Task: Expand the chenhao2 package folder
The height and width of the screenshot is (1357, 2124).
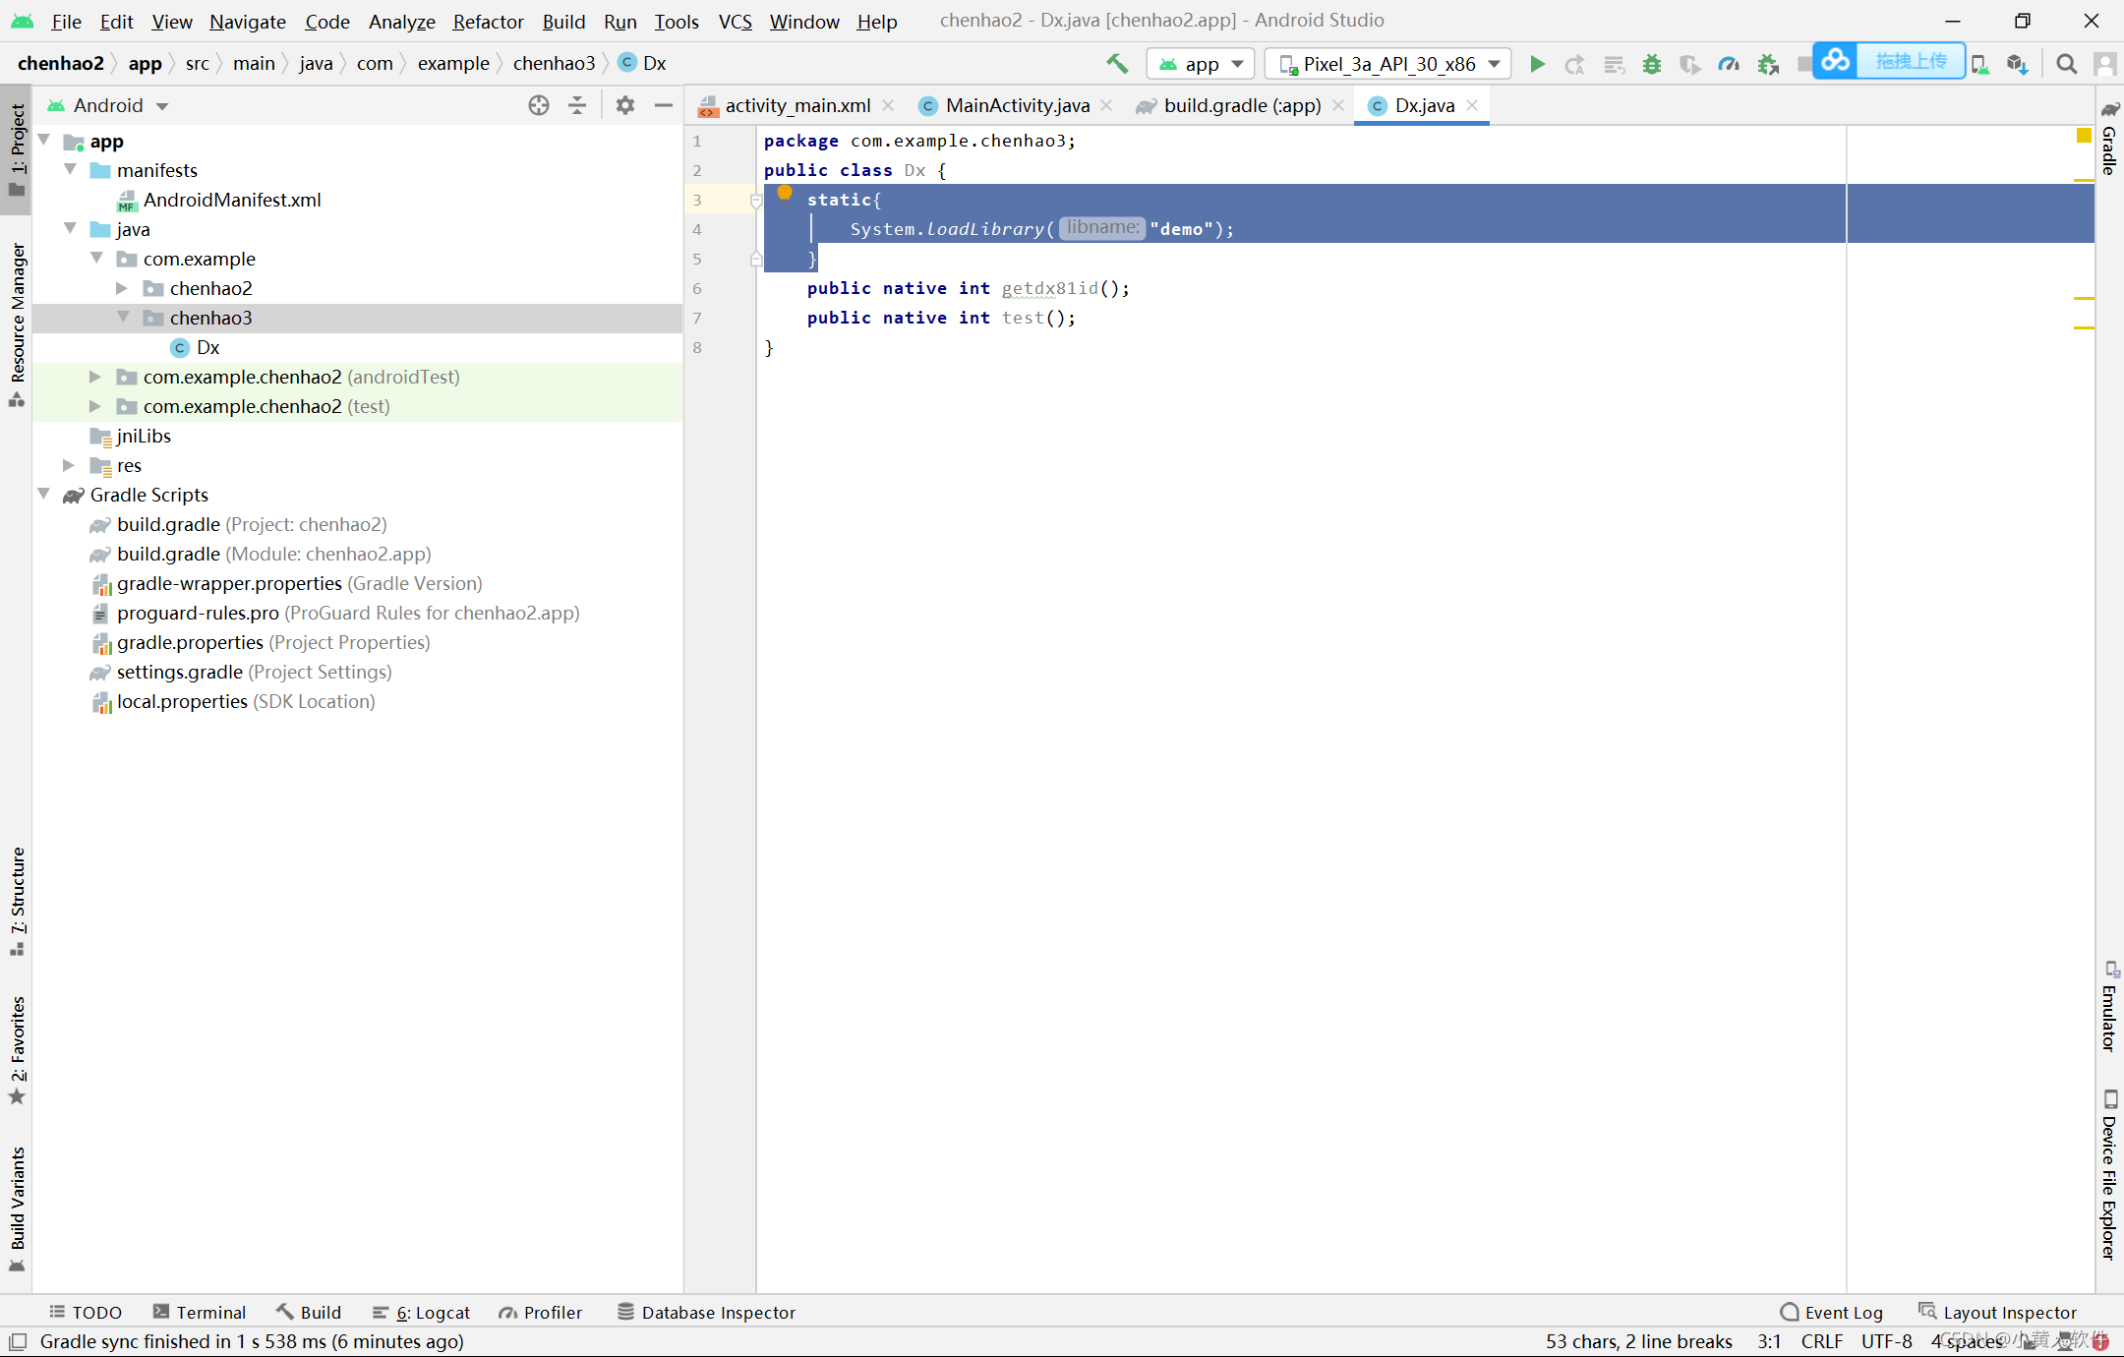Action: [x=122, y=288]
